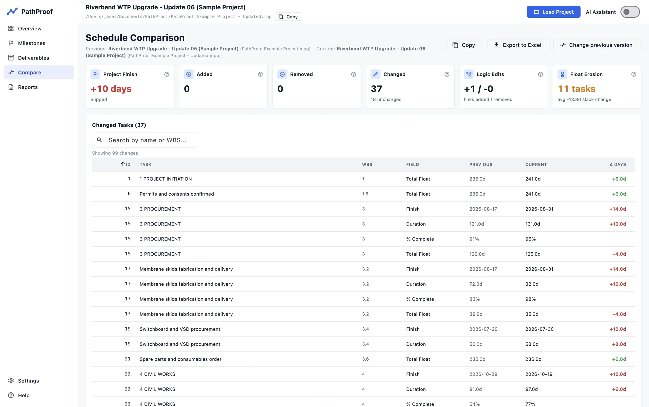This screenshot has height=407, width=649.
Task: Open Settings from the sidebar
Action: pos(39,380)
